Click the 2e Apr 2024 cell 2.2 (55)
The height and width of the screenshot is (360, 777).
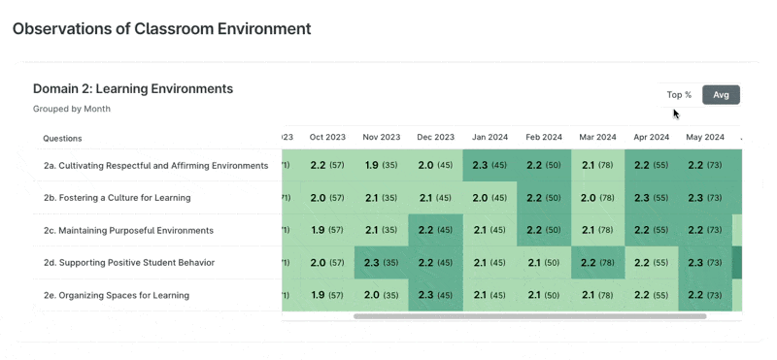pyautogui.click(x=651, y=295)
